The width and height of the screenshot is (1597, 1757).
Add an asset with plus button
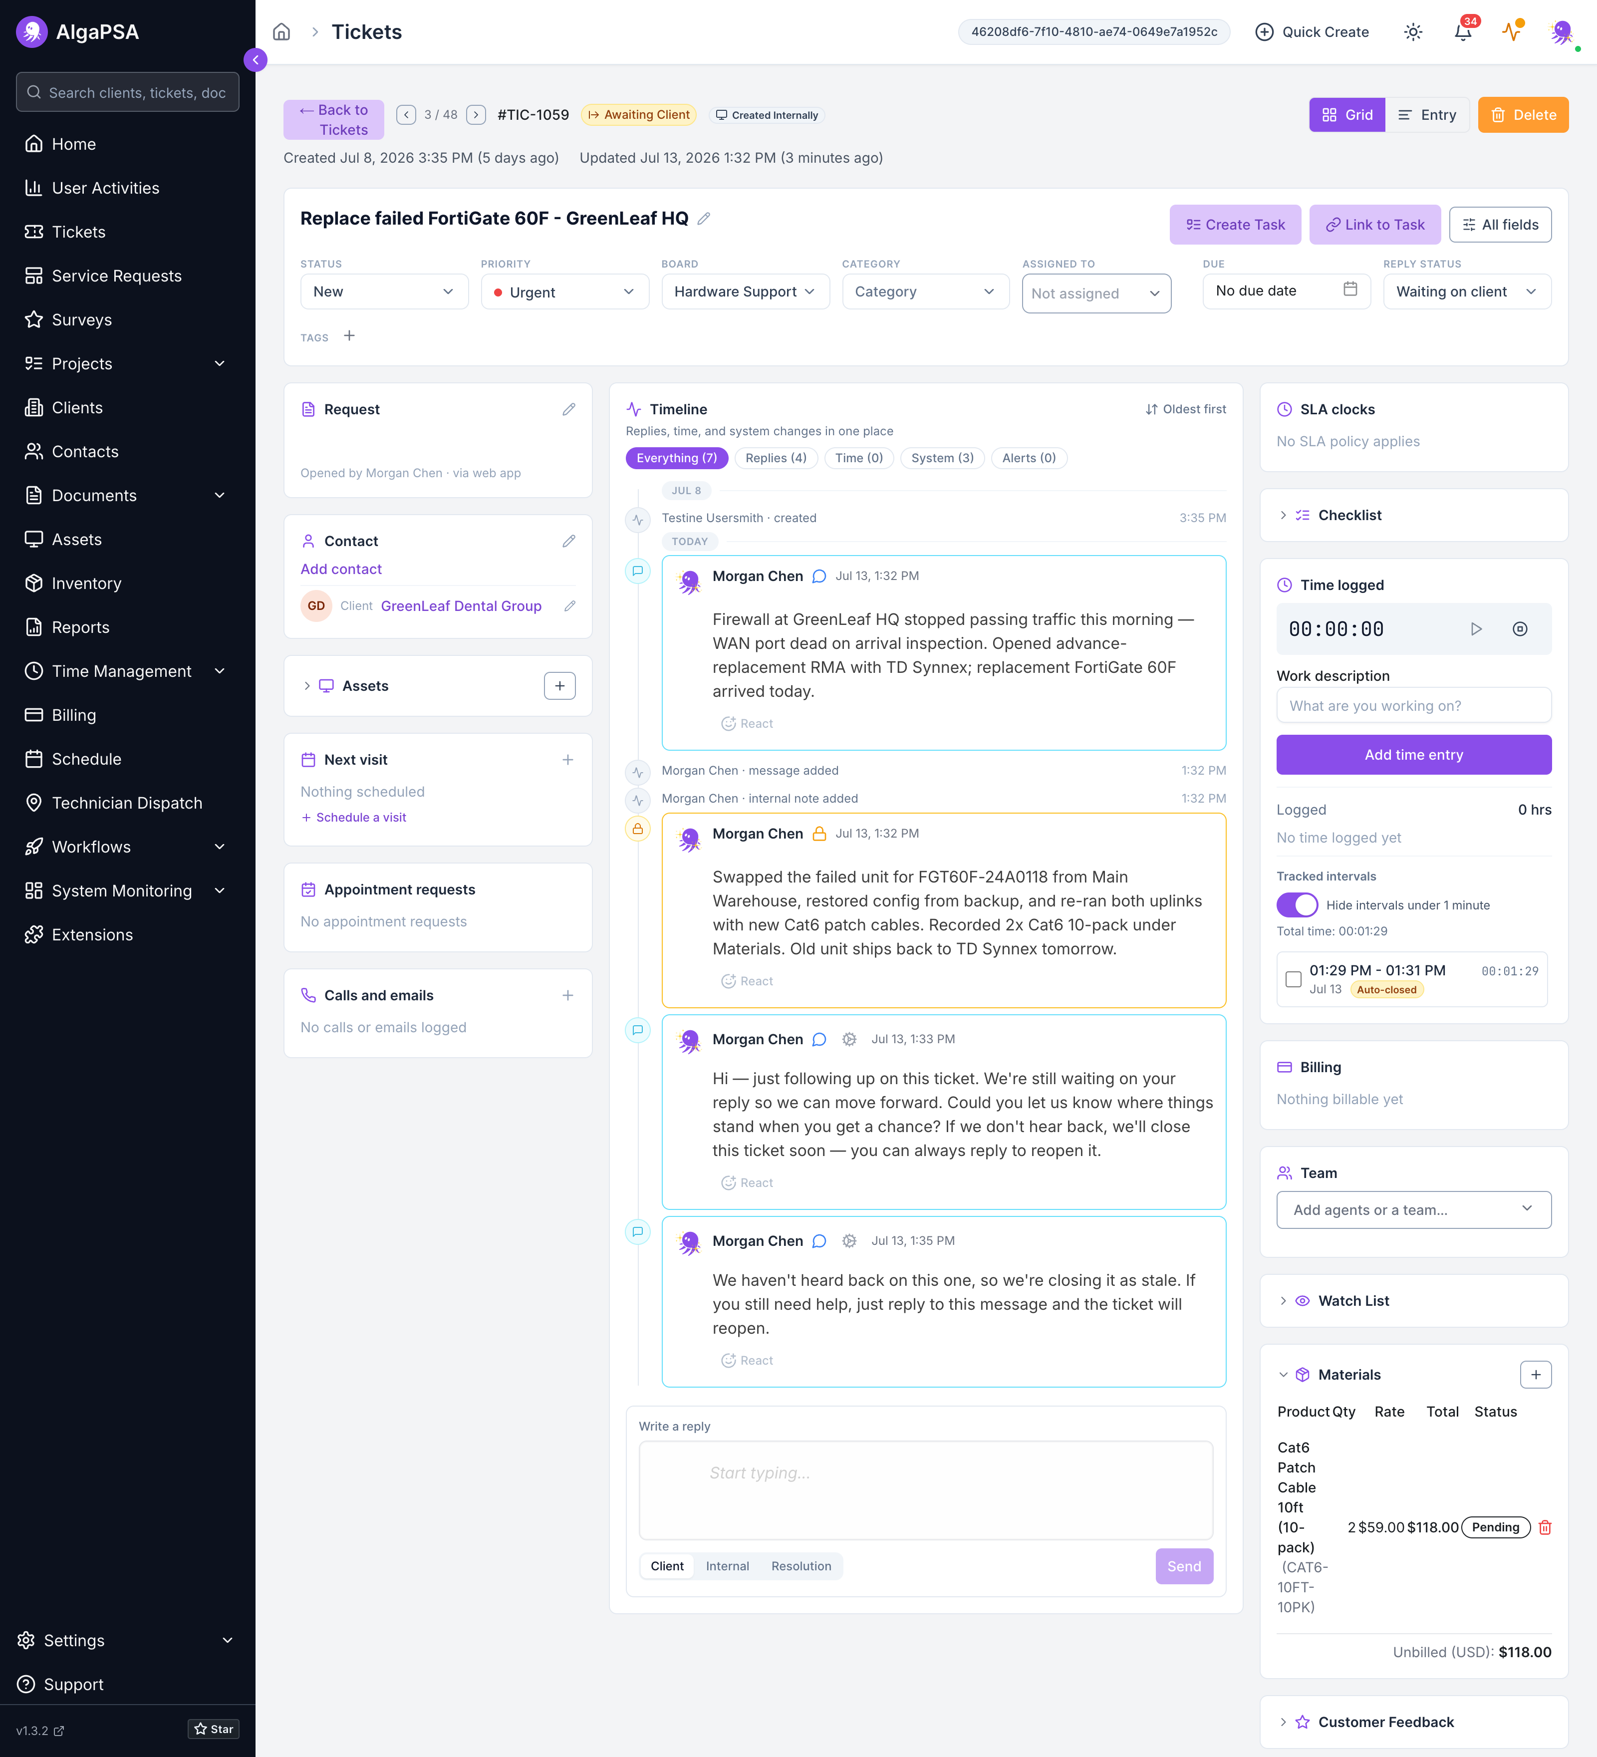point(559,686)
